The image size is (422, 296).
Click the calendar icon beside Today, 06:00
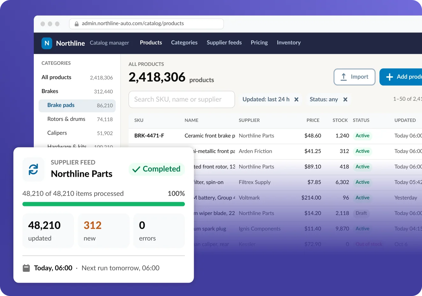click(x=26, y=268)
